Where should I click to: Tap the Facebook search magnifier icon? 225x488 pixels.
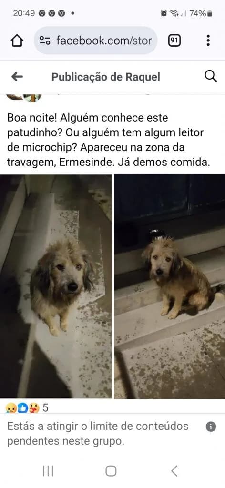[211, 76]
